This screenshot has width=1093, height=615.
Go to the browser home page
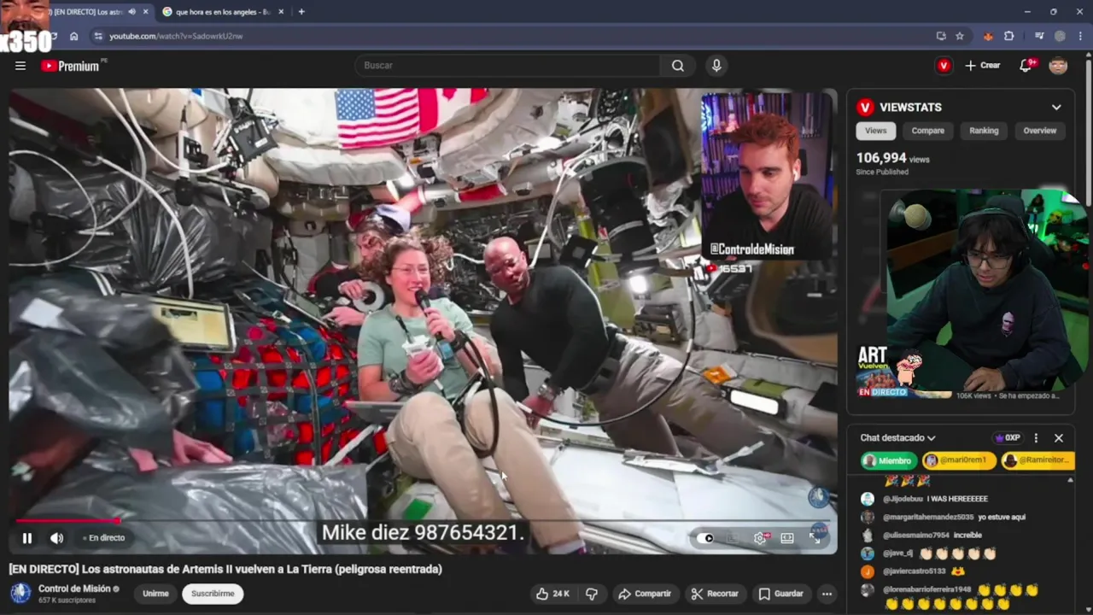[x=74, y=36]
